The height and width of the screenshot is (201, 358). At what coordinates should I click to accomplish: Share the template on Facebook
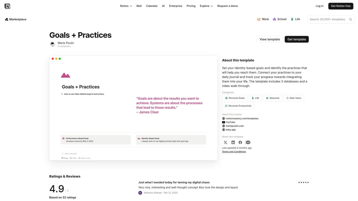tap(240, 142)
